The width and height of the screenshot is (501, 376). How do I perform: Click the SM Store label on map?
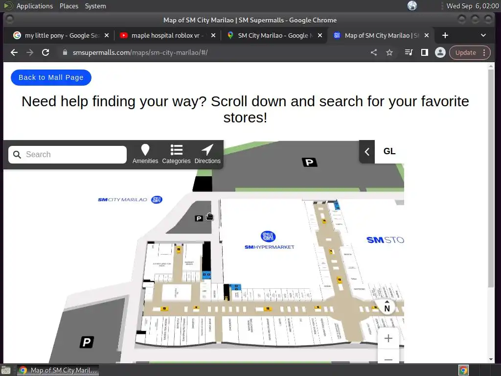coord(385,240)
